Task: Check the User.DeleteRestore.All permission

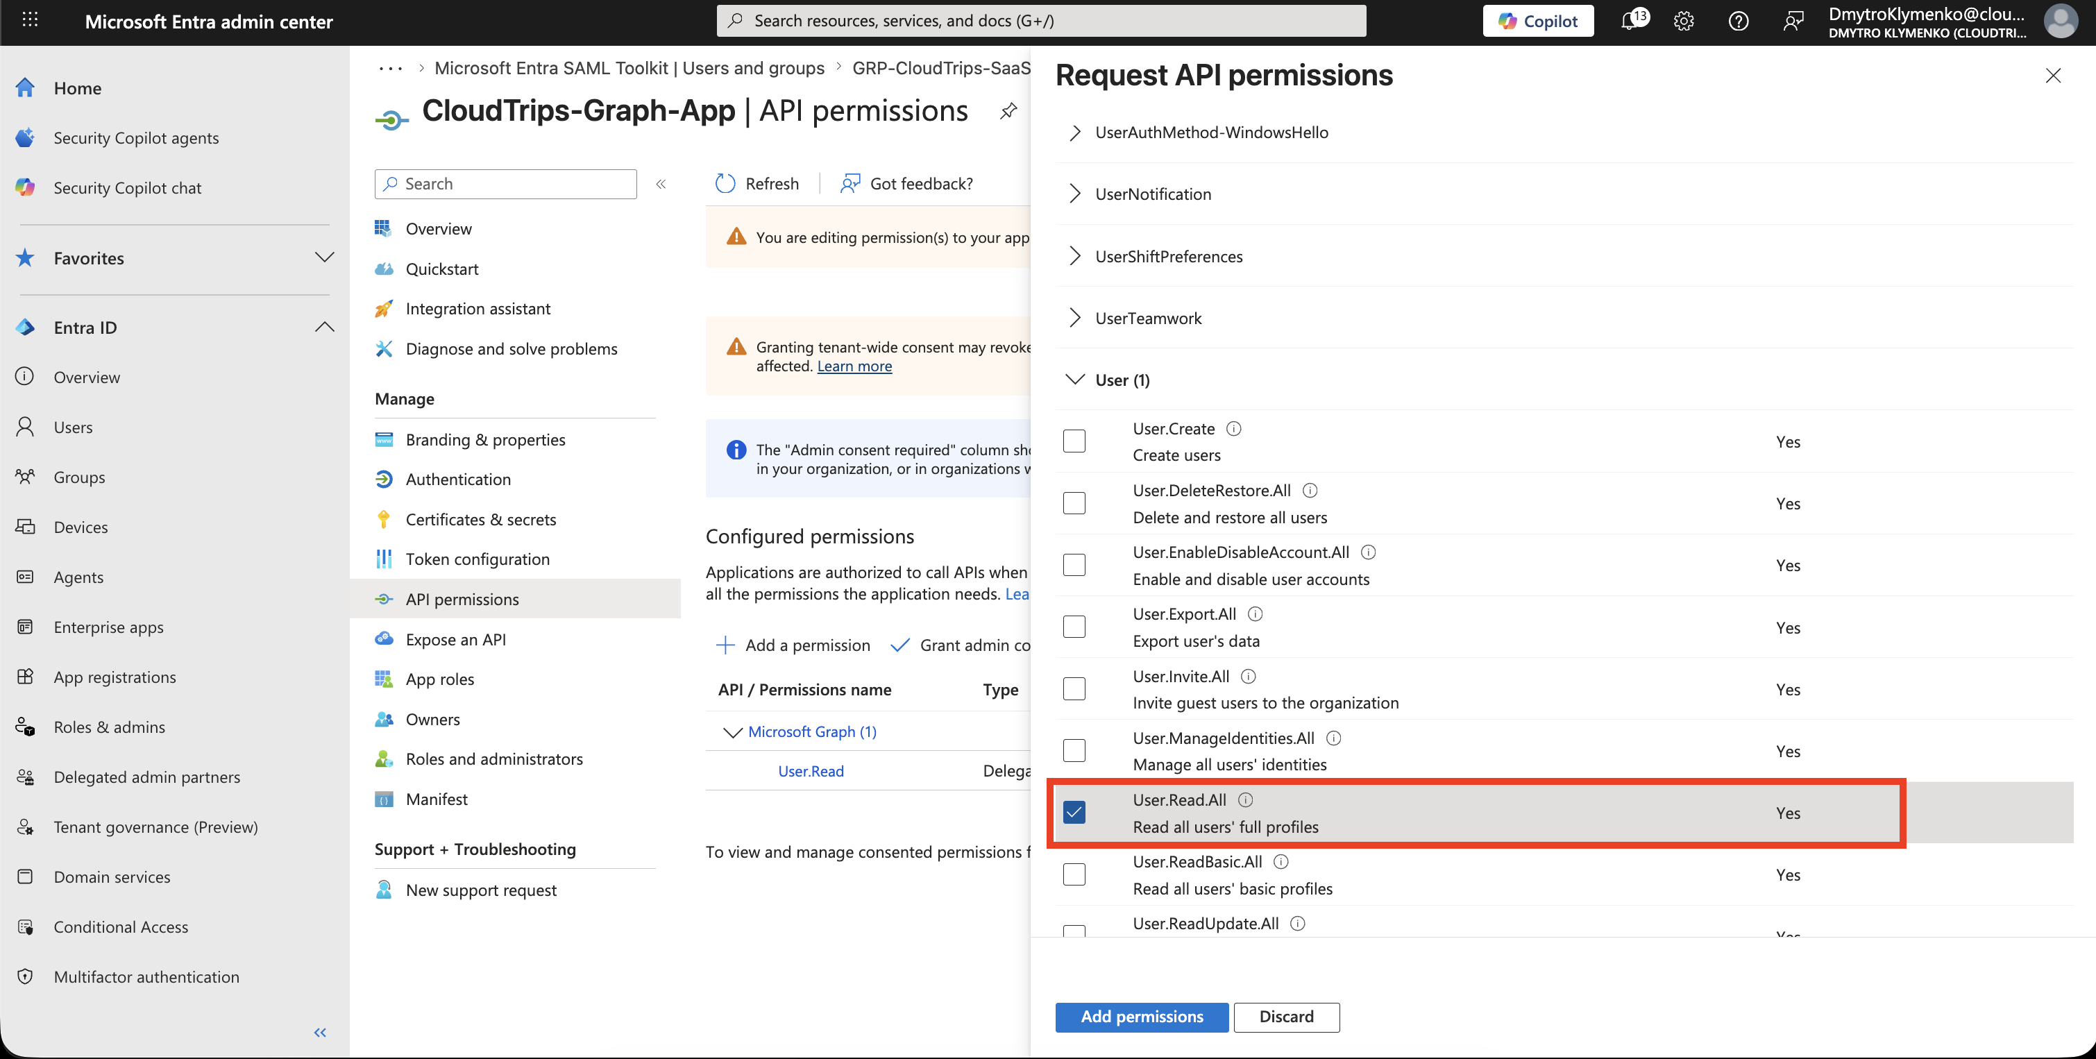Action: (1074, 502)
